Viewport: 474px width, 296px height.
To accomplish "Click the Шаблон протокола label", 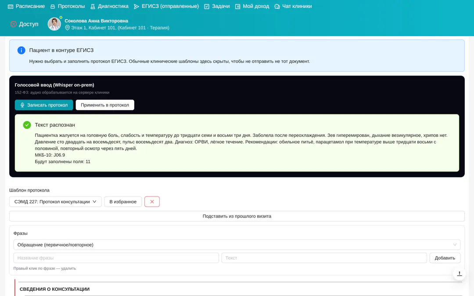I will point(29,190).
